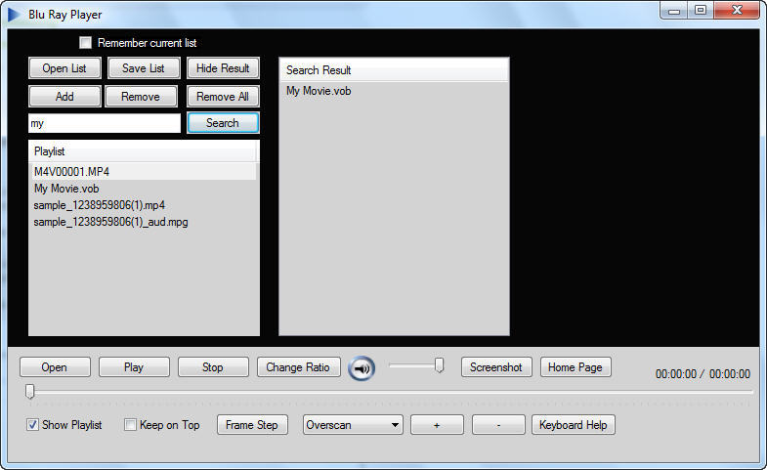The width and height of the screenshot is (767, 470).
Task: Mute audio with the speaker icon
Action: pos(362,368)
